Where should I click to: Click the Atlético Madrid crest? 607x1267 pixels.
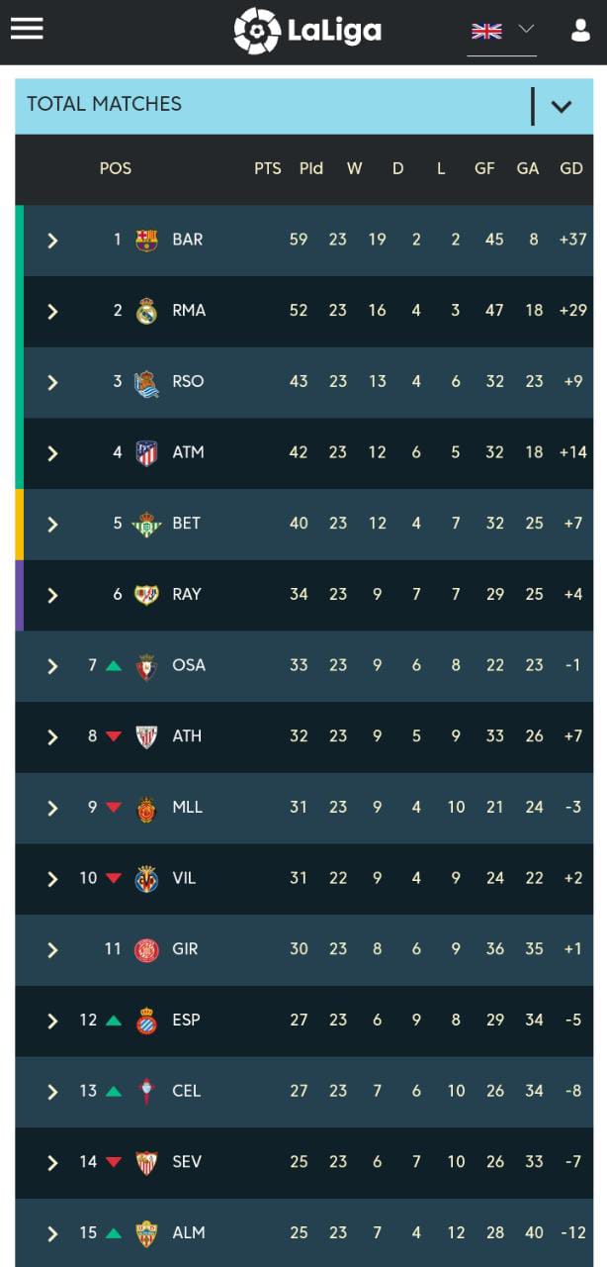click(x=146, y=453)
